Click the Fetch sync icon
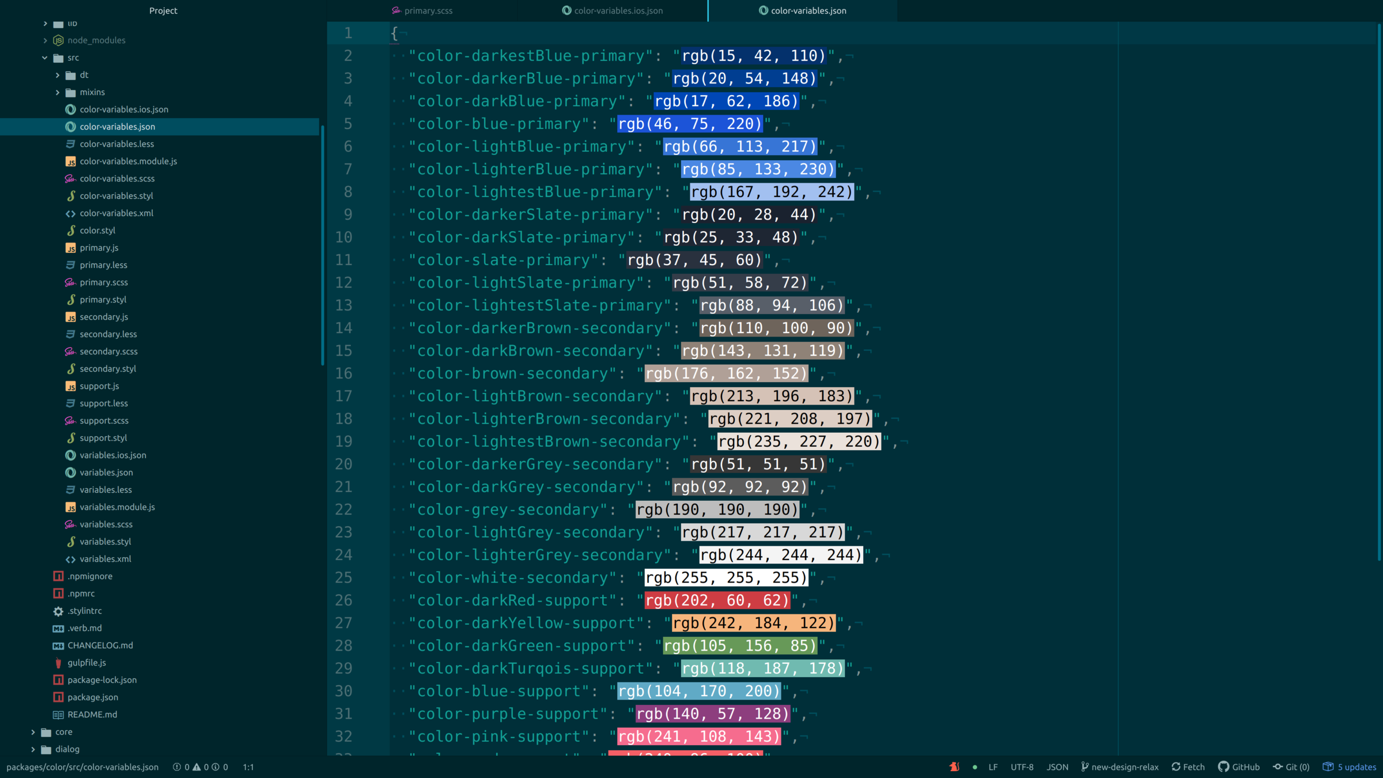The width and height of the screenshot is (1383, 778). click(x=1176, y=766)
